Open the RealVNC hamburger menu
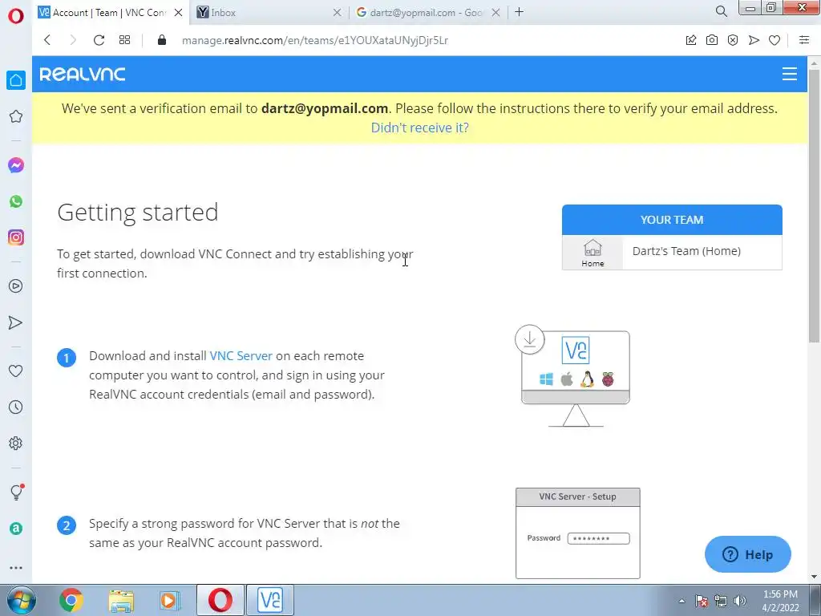This screenshot has height=616, width=821. pos(790,74)
